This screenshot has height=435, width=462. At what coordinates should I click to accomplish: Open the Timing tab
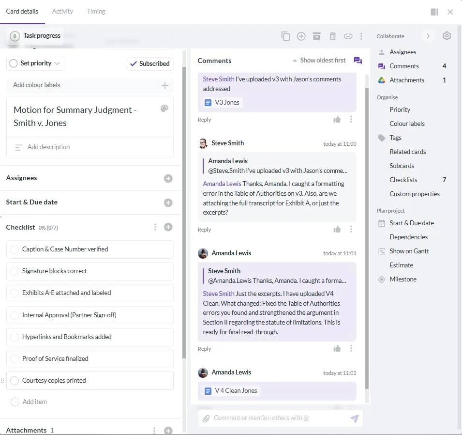tap(96, 11)
